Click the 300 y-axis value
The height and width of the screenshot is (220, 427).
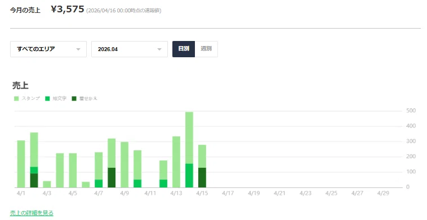[x=411, y=141]
